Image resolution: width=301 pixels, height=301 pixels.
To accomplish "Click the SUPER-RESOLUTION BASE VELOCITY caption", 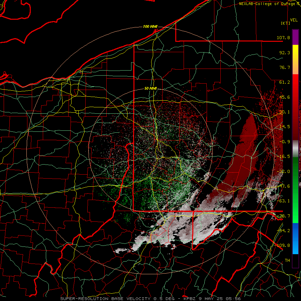I will click(x=106, y=299).
